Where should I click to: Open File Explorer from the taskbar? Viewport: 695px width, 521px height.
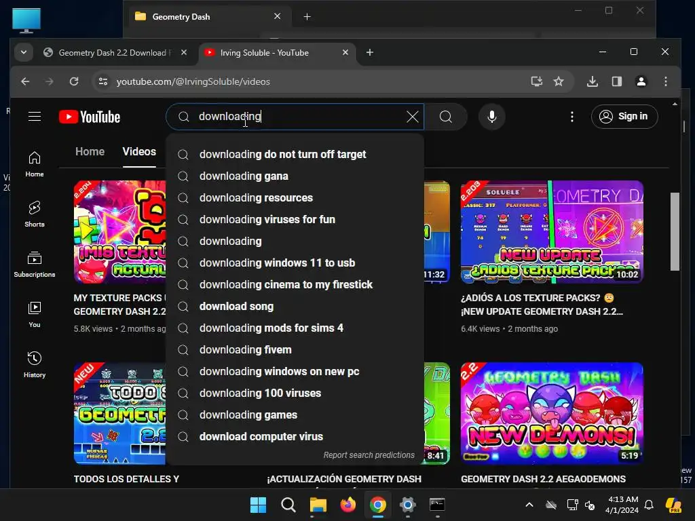(318, 505)
